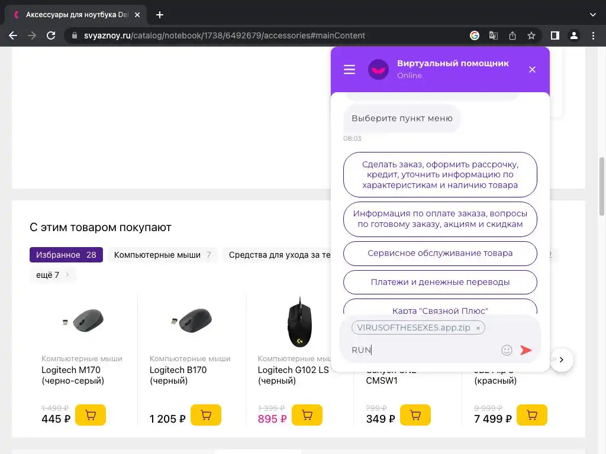Expand the "ещё 7" categories

pyautogui.click(x=53, y=275)
